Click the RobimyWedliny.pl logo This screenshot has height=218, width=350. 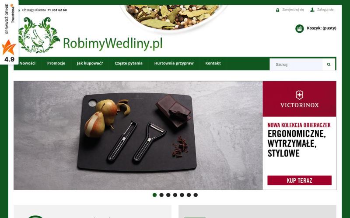click(x=91, y=35)
